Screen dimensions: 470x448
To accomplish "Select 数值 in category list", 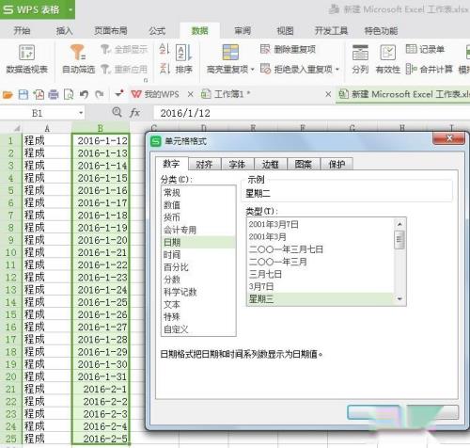I will [198, 205].
